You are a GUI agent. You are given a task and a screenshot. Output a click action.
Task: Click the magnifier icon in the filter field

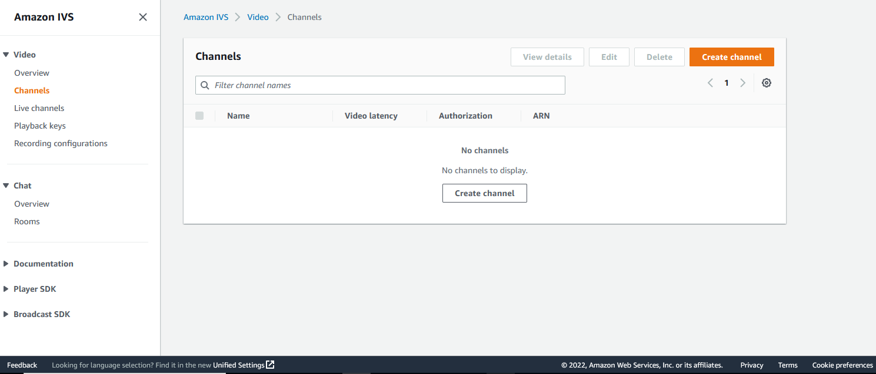pos(205,85)
